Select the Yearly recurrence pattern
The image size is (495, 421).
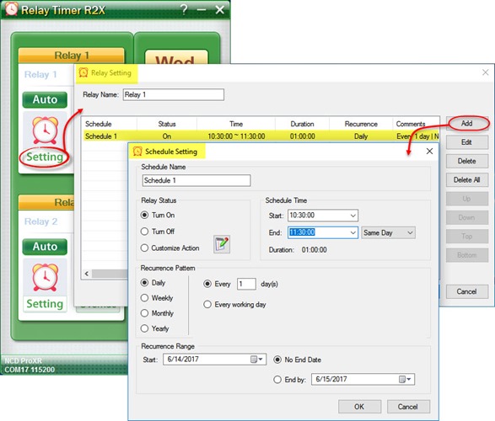click(x=144, y=328)
